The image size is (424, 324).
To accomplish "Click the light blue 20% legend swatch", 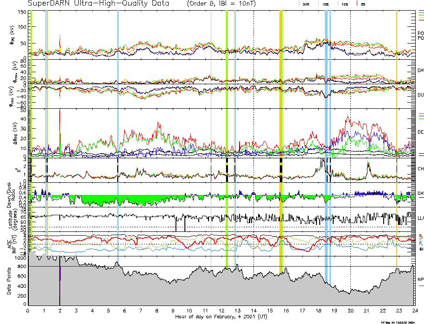I will coord(300,3).
